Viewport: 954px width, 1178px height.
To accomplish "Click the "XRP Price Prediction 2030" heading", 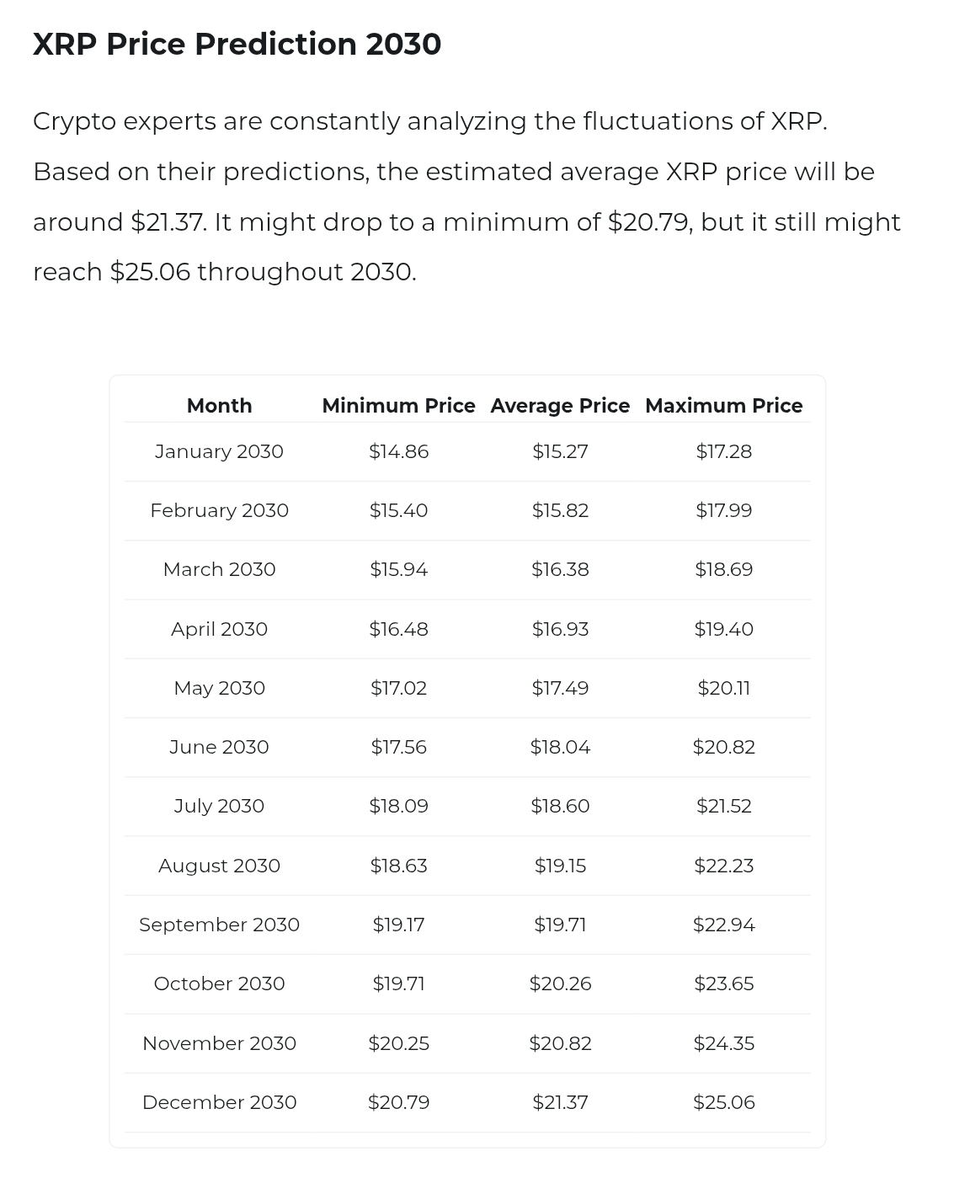I will pyautogui.click(x=237, y=45).
